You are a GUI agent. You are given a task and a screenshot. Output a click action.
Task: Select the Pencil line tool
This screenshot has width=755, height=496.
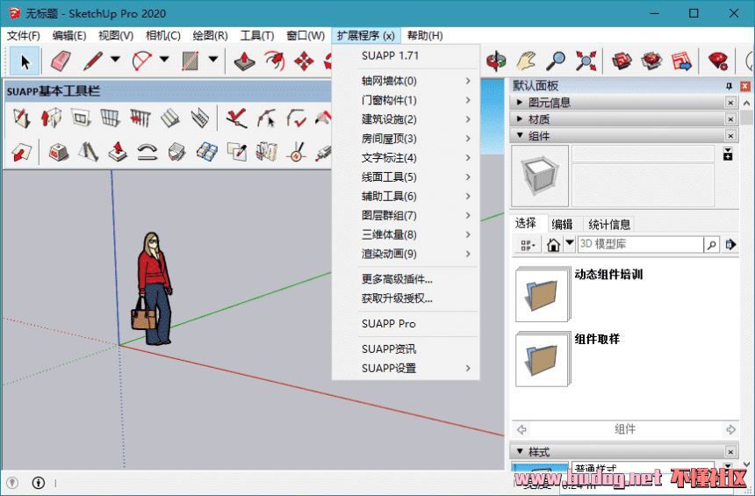[x=93, y=61]
